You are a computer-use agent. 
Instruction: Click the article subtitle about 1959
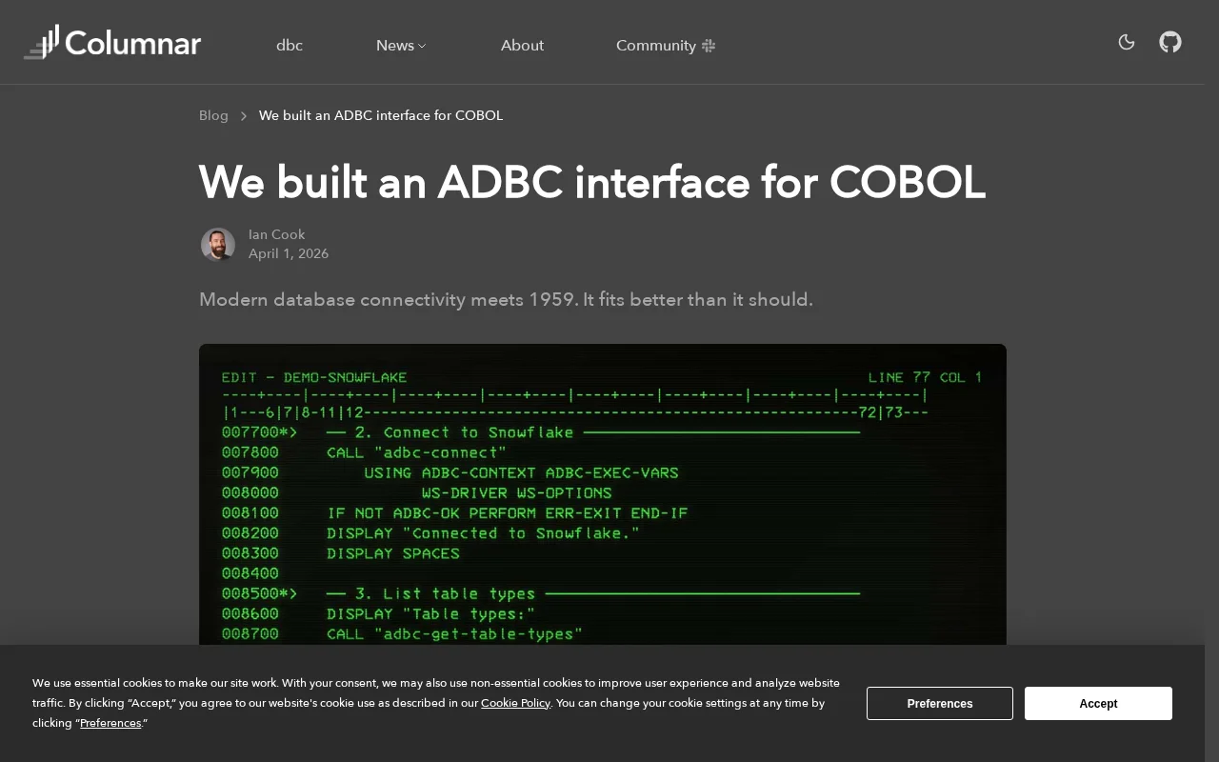click(x=506, y=299)
